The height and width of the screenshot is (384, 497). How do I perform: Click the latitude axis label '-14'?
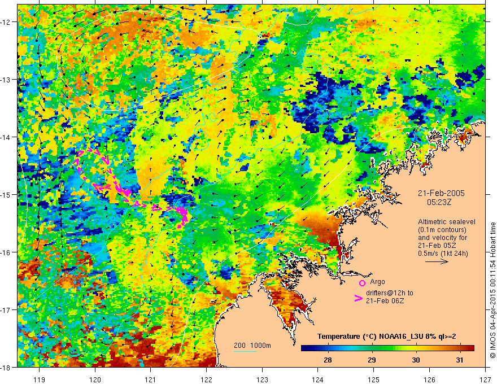coord(5,137)
